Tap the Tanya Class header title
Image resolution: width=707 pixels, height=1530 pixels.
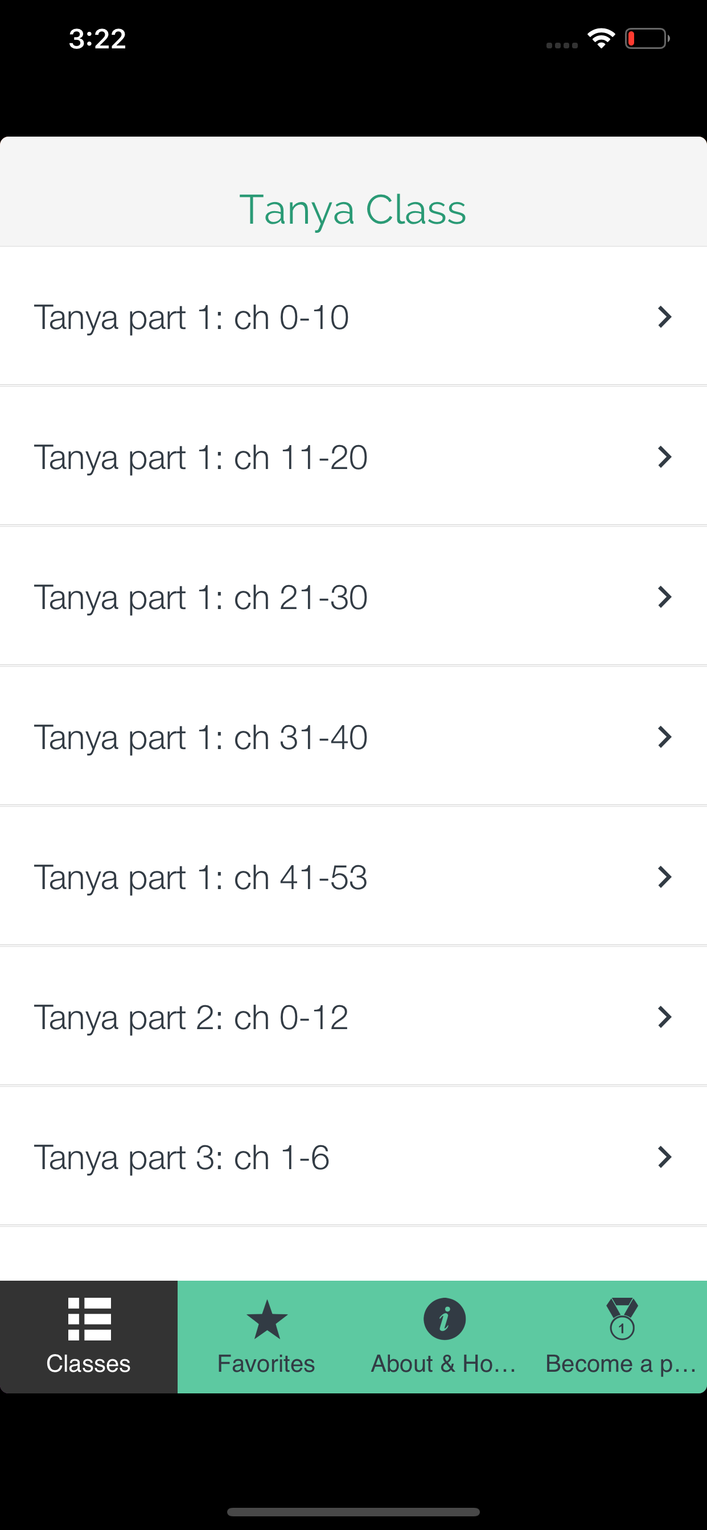353,209
